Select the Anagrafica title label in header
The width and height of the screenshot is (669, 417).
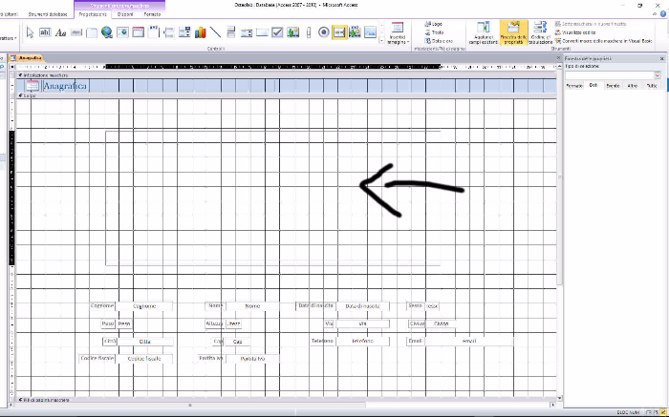click(65, 86)
